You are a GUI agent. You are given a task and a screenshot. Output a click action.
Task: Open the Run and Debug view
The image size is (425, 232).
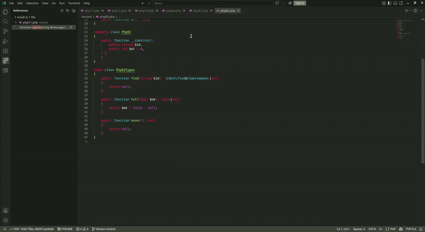5,41
